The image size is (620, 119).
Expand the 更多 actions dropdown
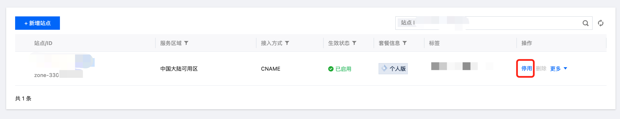pyautogui.click(x=559, y=68)
